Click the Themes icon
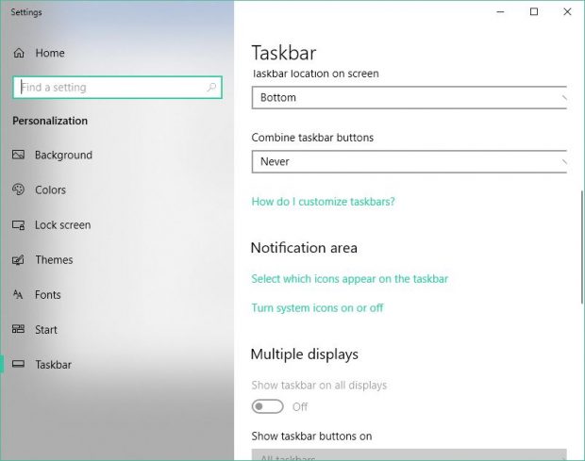Image resolution: width=585 pixels, height=461 pixels. click(18, 260)
